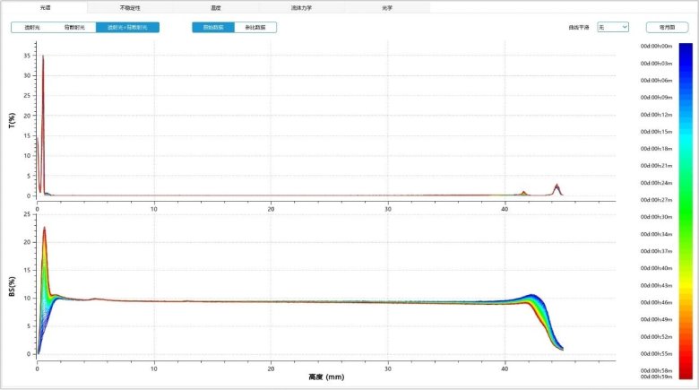Click the red bottom of the color scale

pyautogui.click(x=685, y=372)
